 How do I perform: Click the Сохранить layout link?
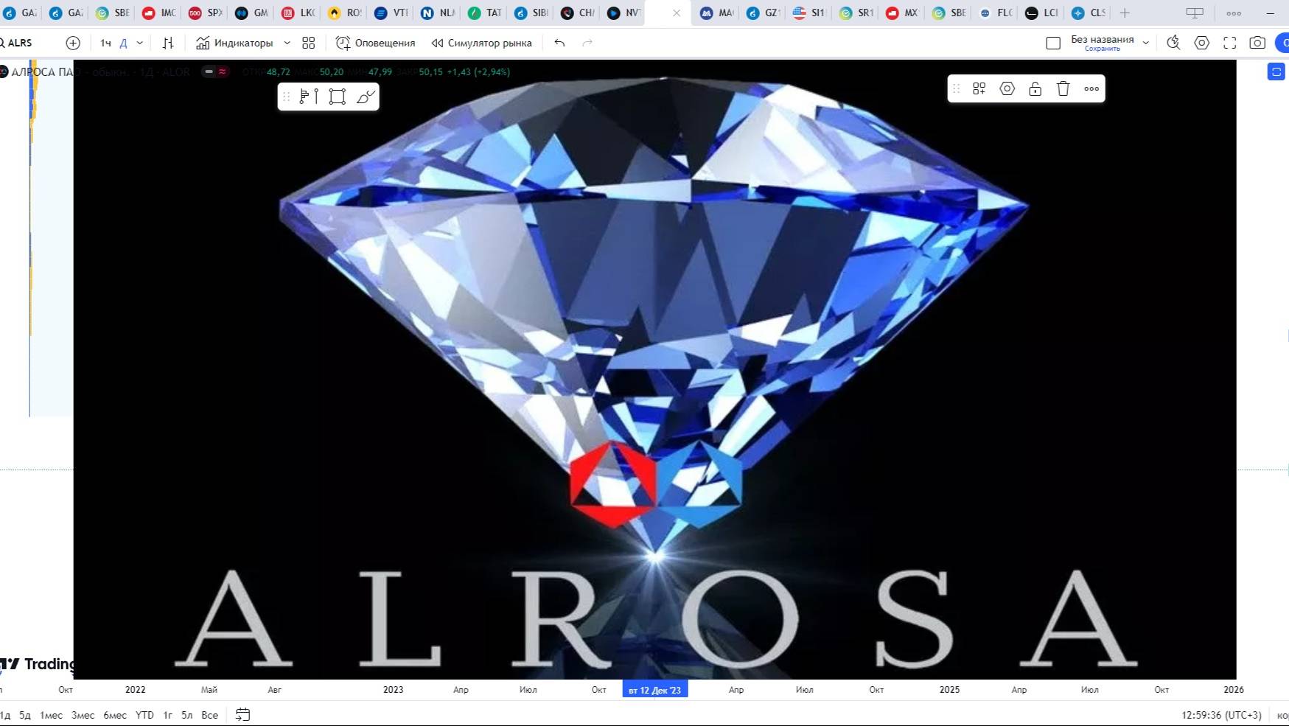point(1103,49)
